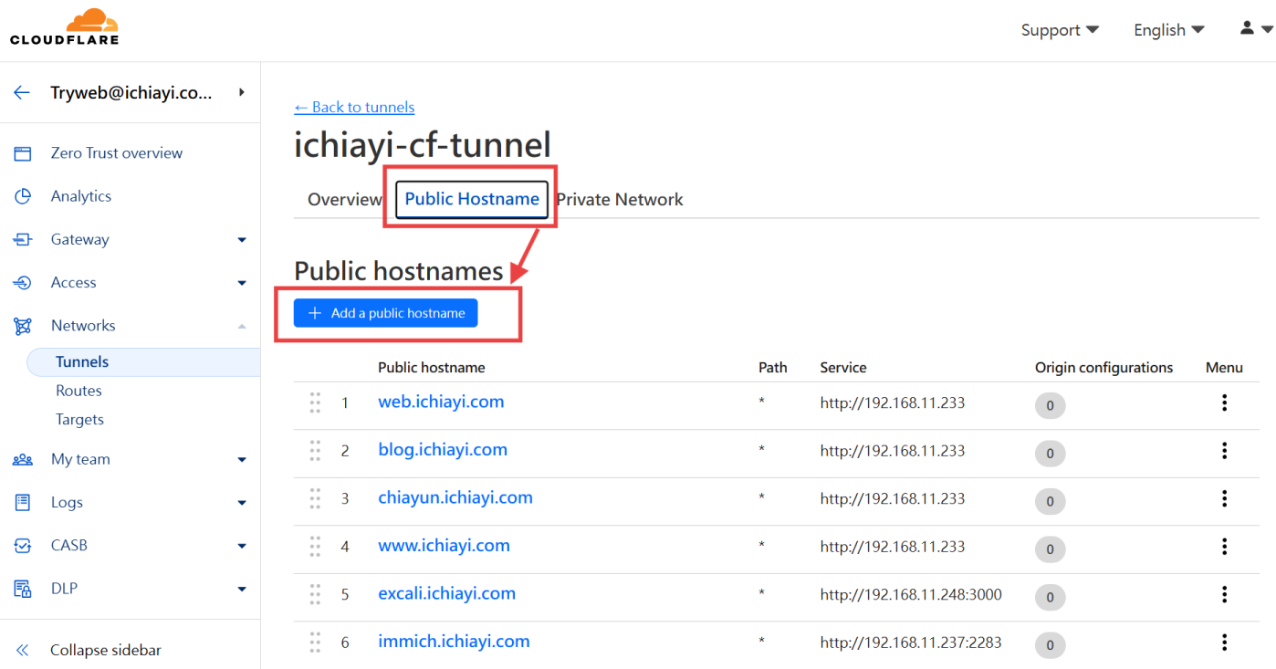Open the three-dot menu for web.ichiayi.com

1224,402
